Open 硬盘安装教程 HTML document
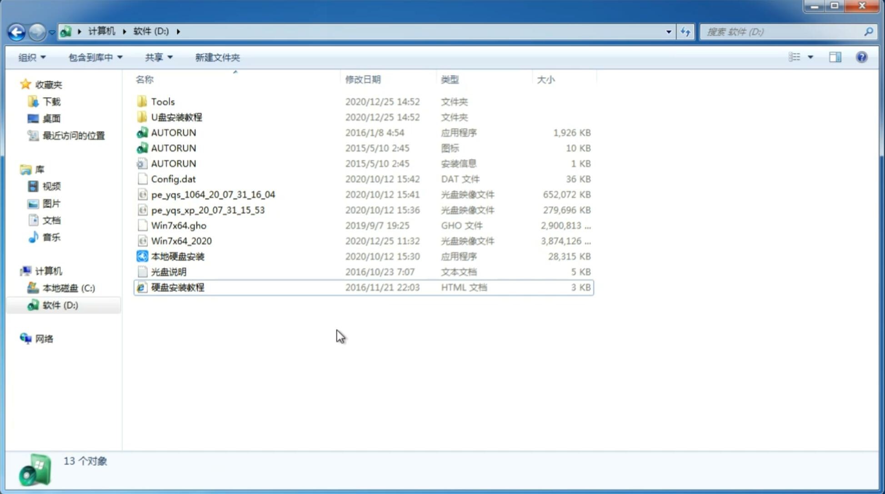The width and height of the screenshot is (885, 494). coord(177,287)
